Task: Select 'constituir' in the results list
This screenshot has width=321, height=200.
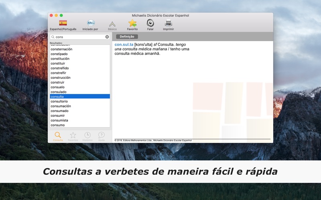Action: pyautogui.click(x=80, y=63)
